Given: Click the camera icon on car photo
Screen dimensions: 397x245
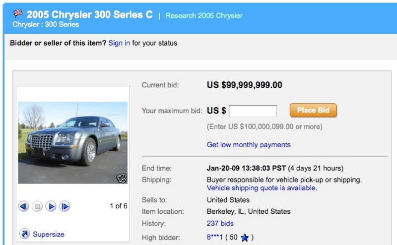Looking at the screenshot, I should tap(122, 179).
